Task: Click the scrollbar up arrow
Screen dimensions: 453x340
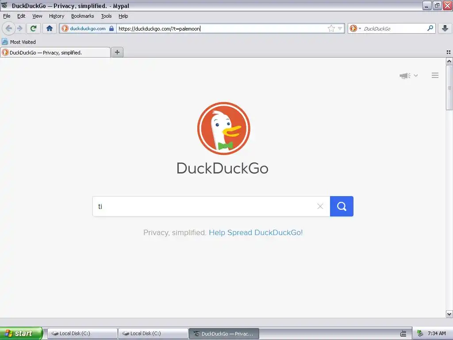Action: [x=449, y=61]
